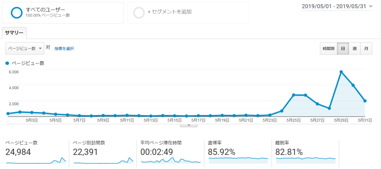Switch graph to 日 view

coord(343,49)
